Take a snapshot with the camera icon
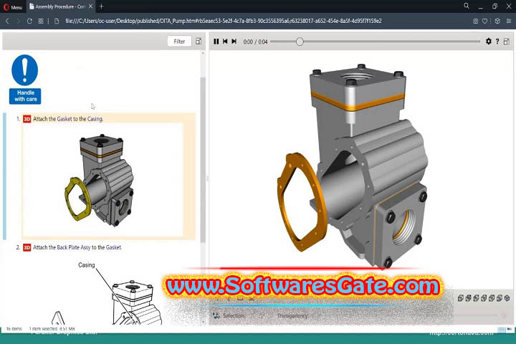 [x=476, y=21]
